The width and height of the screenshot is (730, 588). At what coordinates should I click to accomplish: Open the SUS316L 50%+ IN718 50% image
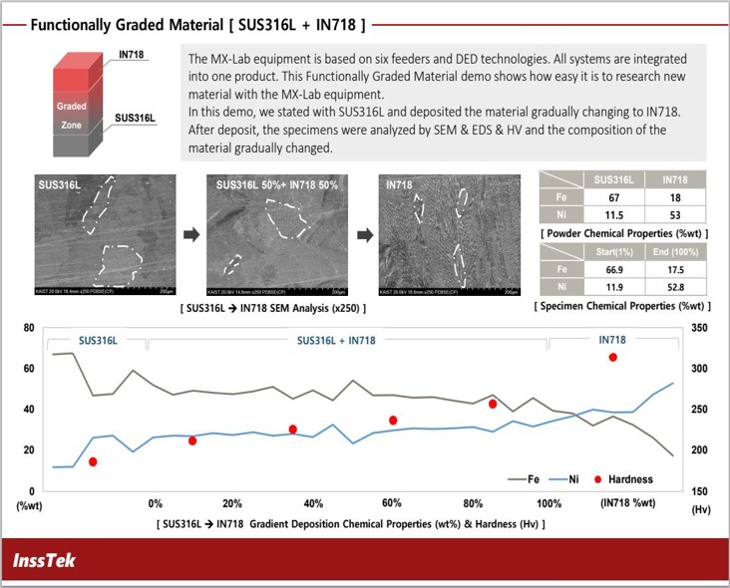click(x=277, y=235)
